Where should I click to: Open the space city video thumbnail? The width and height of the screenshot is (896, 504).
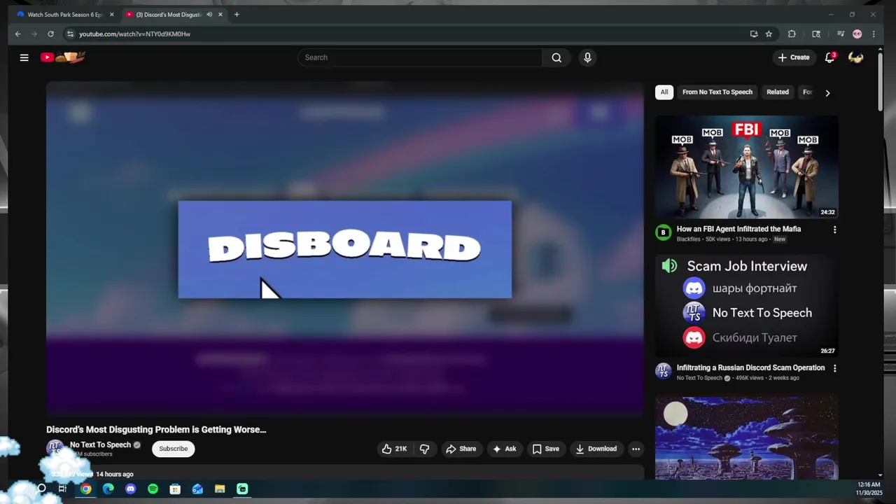point(746,438)
